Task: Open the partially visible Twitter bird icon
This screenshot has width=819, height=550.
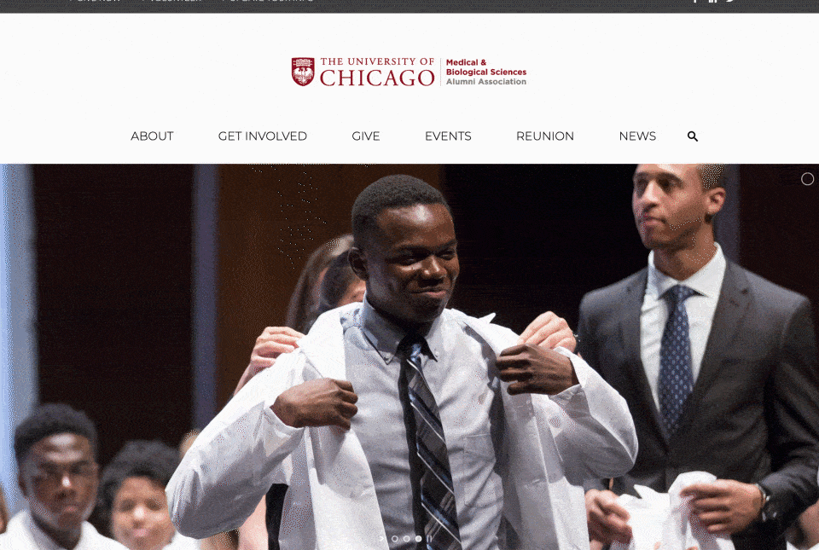Action: tap(730, 1)
